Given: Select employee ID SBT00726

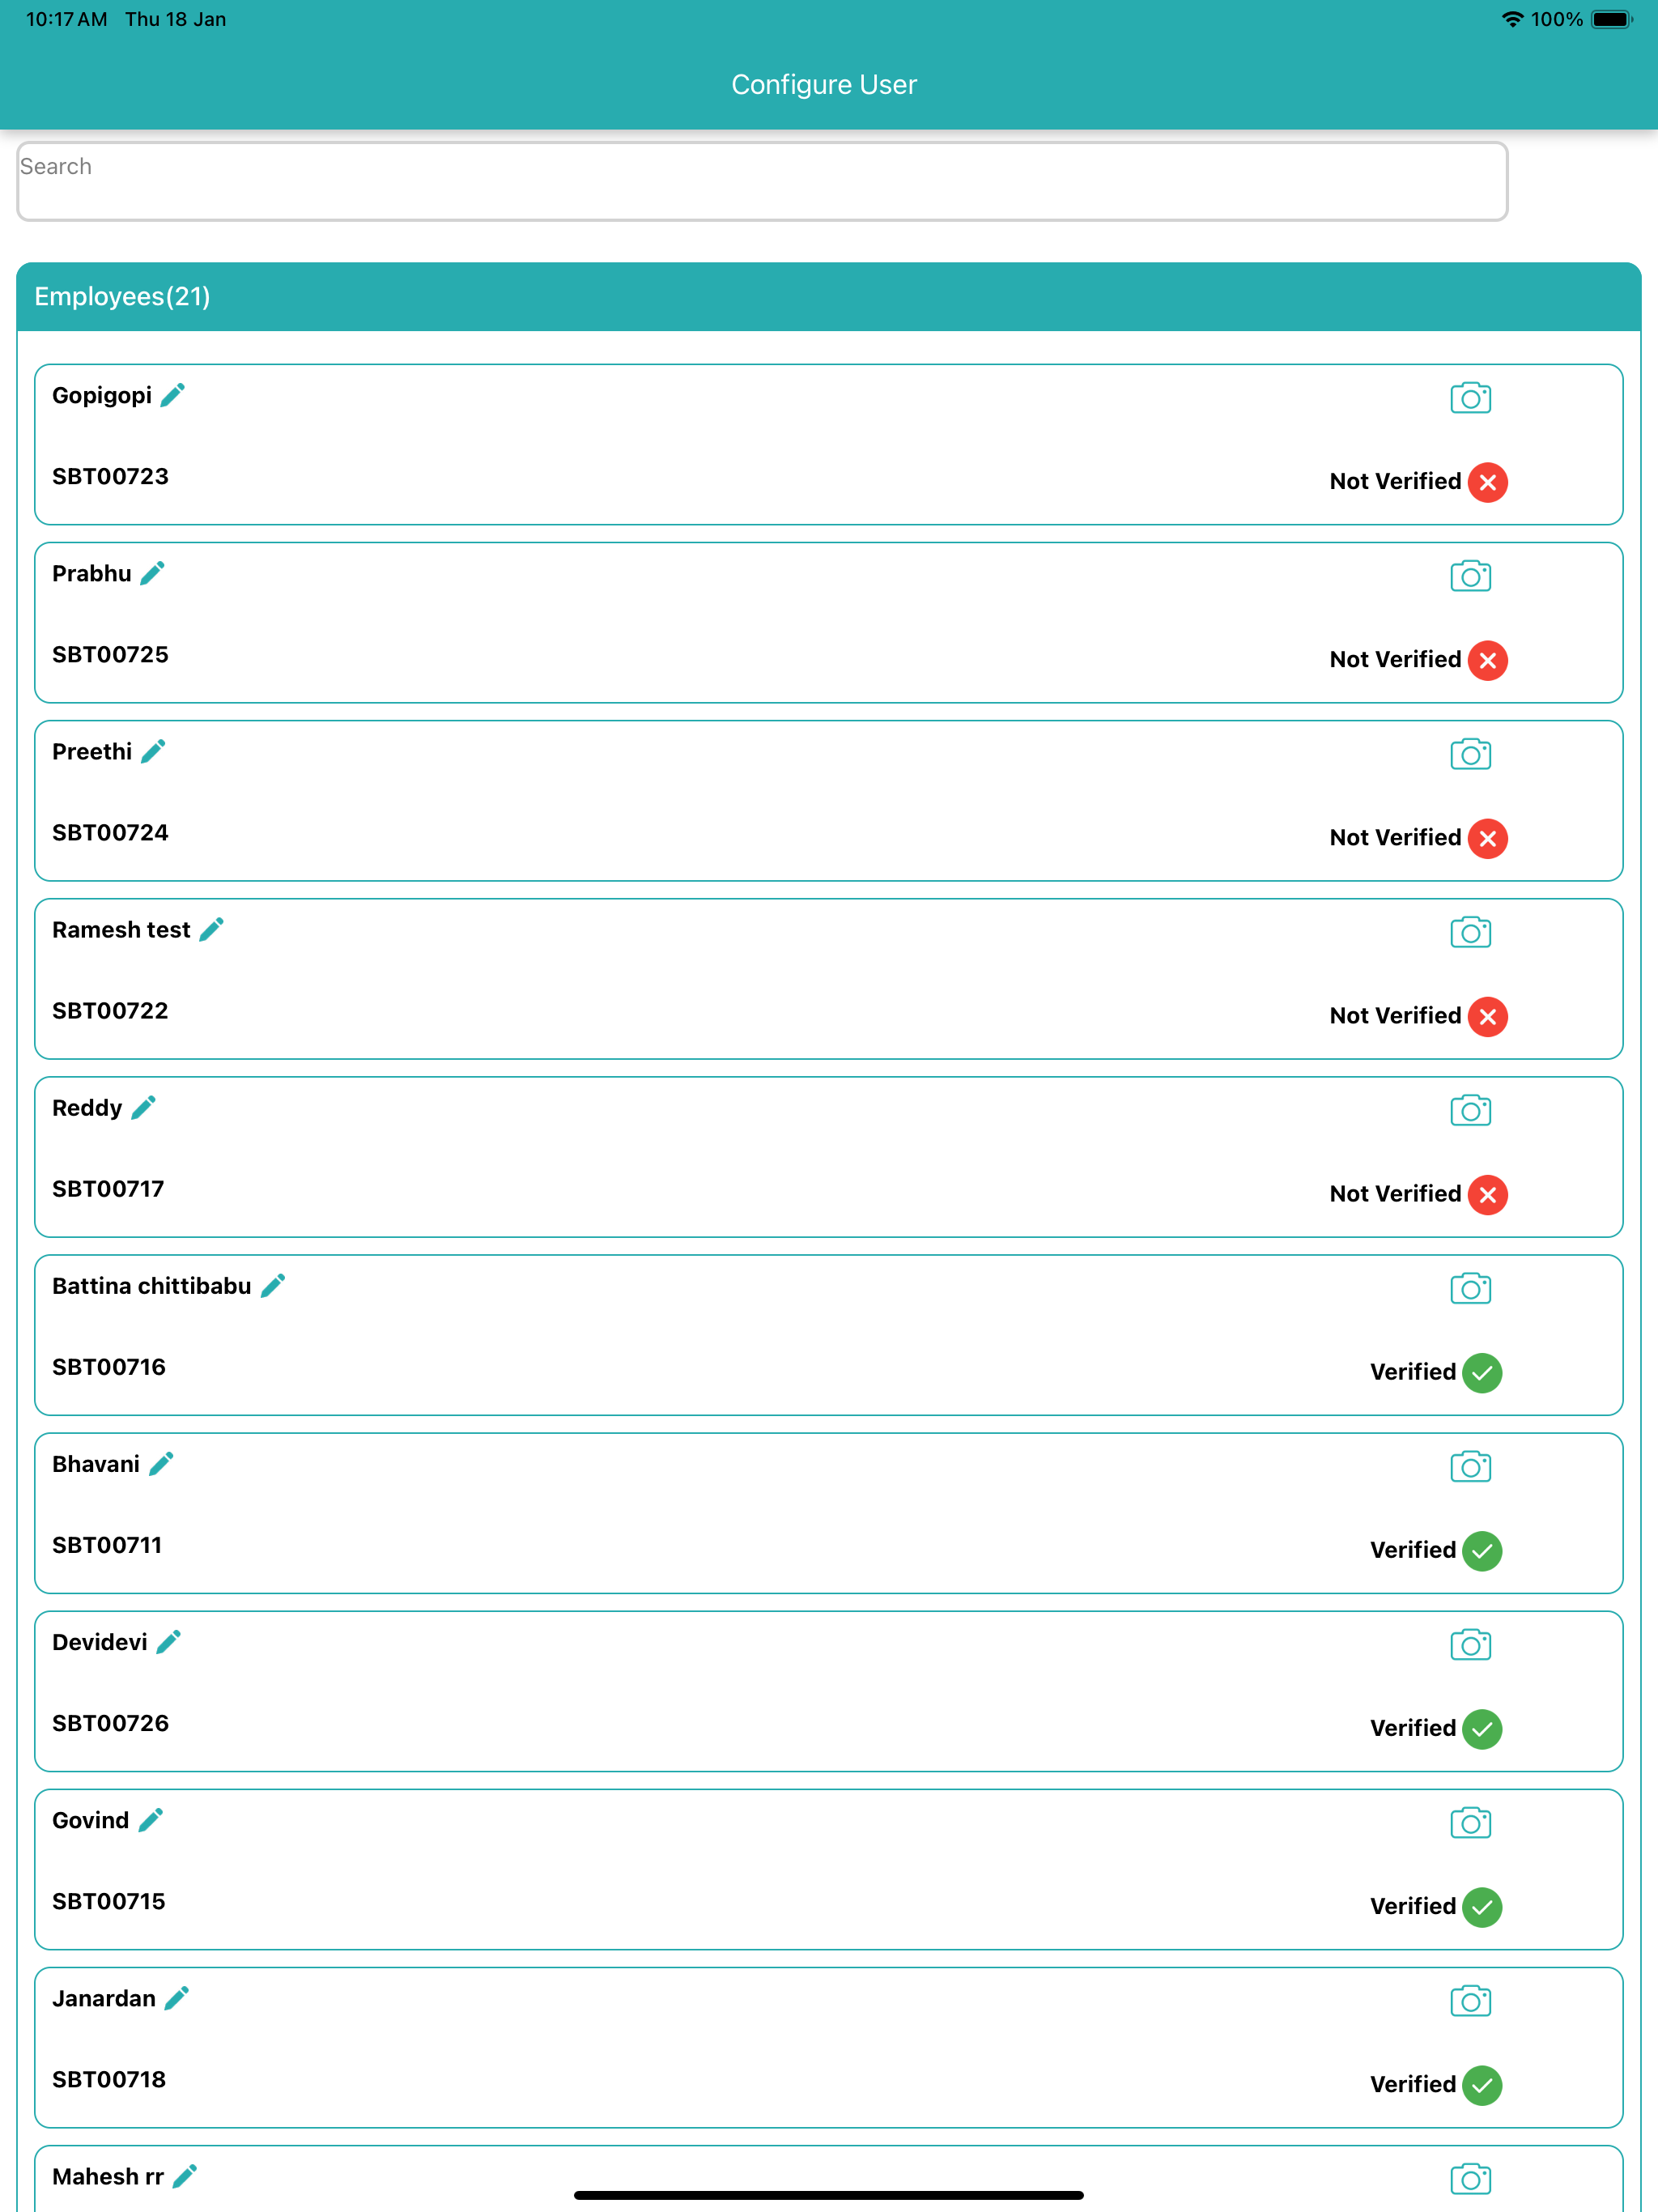Looking at the screenshot, I should click(x=110, y=1722).
